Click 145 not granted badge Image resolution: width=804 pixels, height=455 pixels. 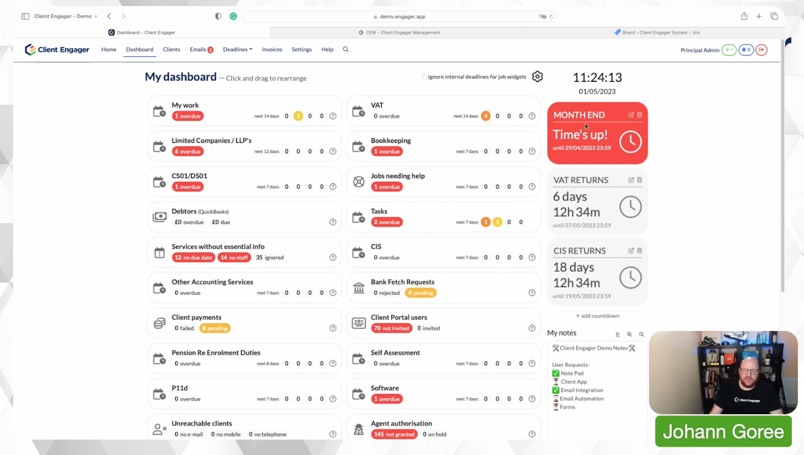(x=394, y=434)
